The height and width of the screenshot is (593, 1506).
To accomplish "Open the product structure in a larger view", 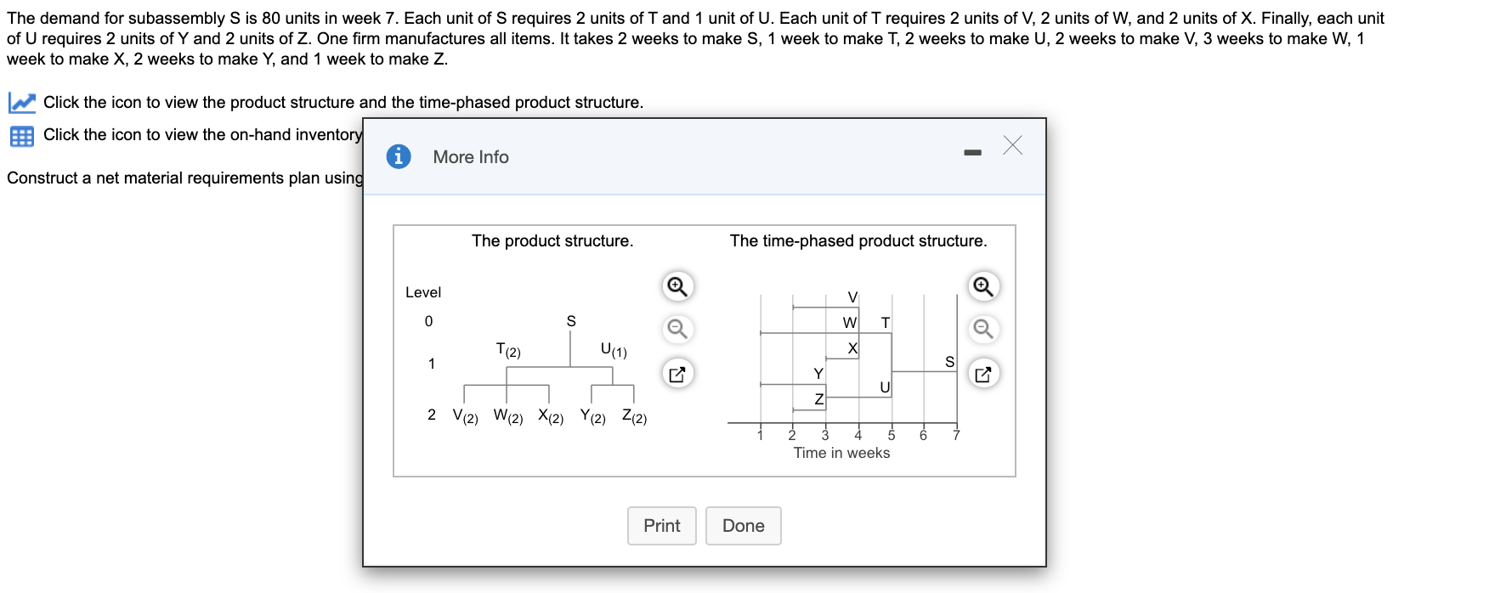I will coord(676,373).
